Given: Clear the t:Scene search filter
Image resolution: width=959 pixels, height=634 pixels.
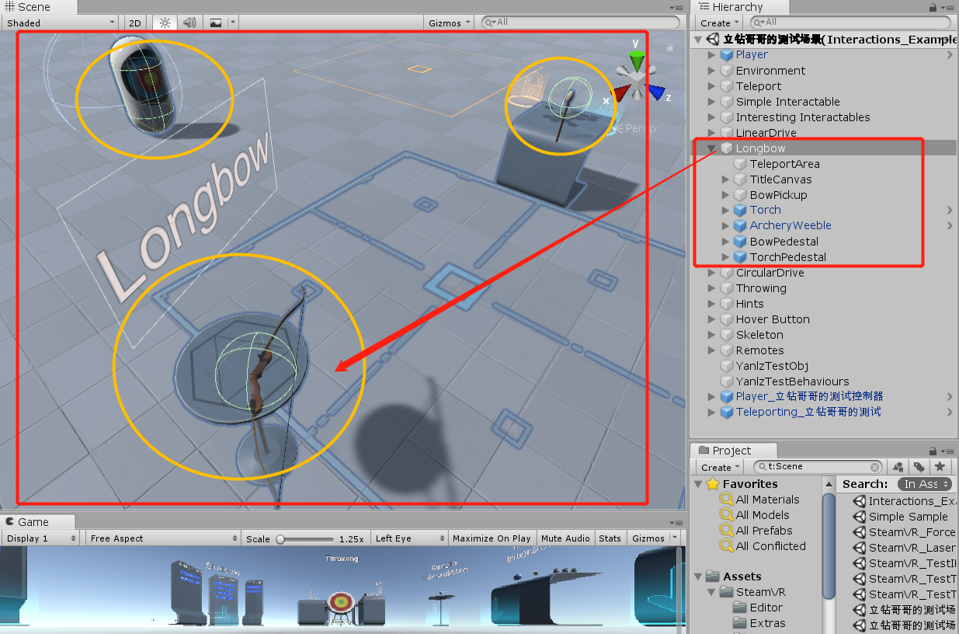Looking at the screenshot, I should pyautogui.click(x=876, y=467).
